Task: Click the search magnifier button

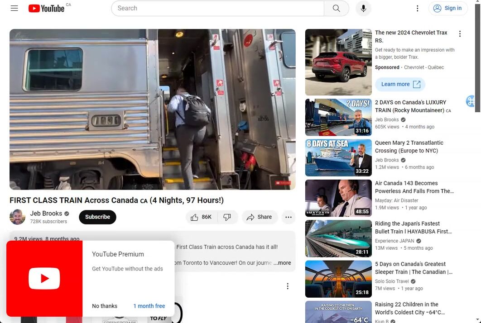Action: (x=336, y=8)
